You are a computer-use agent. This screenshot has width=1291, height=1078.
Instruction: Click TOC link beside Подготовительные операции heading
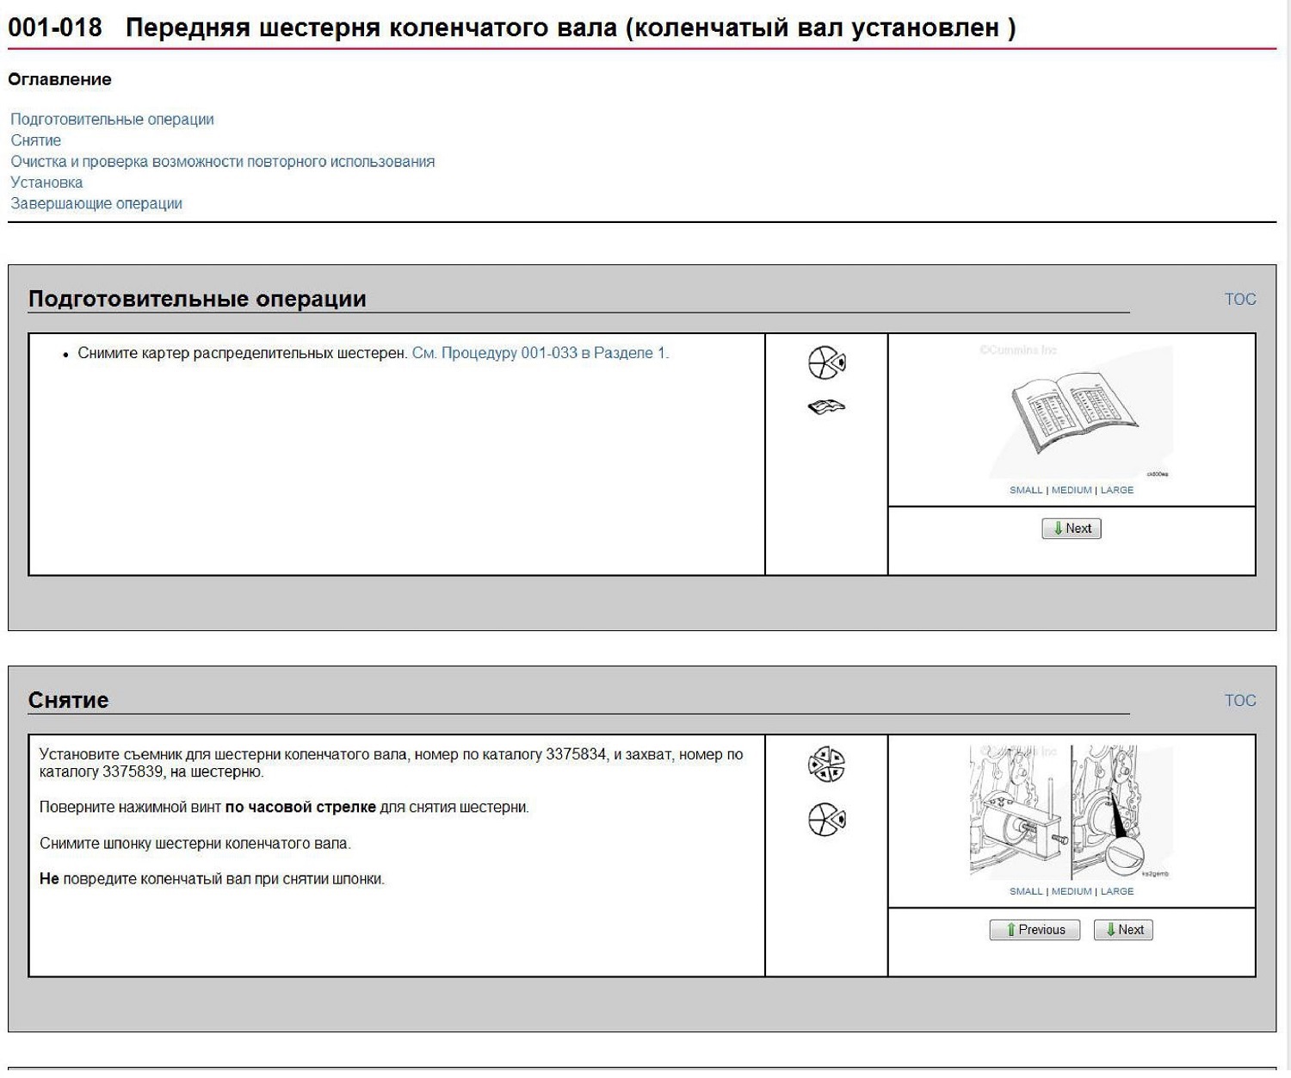pyautogui.click(x=1240, y=300)
